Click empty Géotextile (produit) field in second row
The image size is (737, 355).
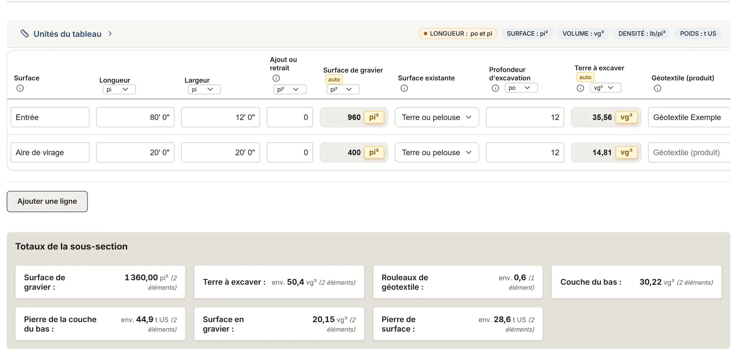coord(689,152)
